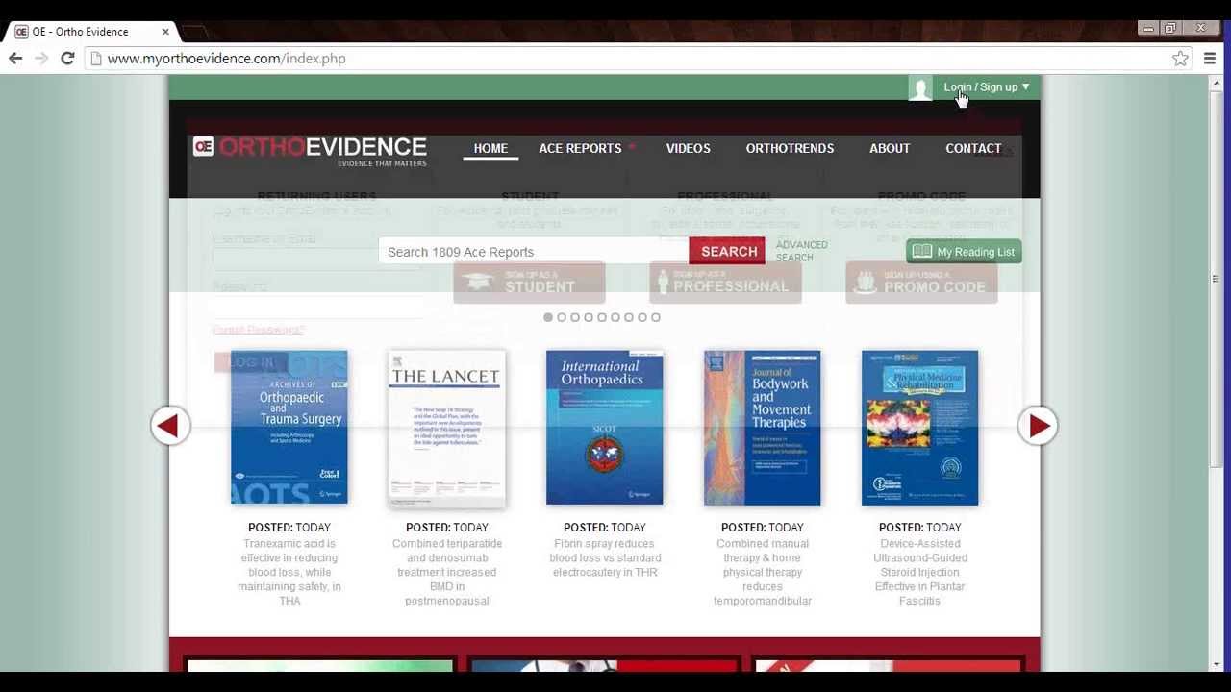Sign up as a Student button

pyautogui.click(x=529, y=283)
